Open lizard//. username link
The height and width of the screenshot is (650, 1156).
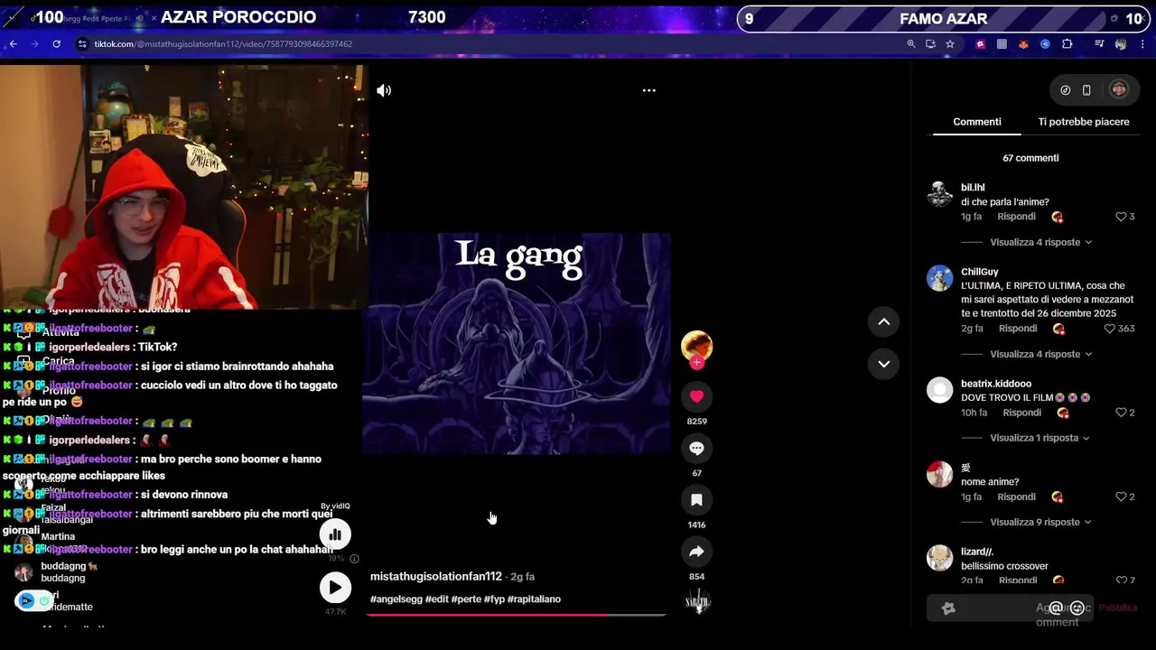point(977,552)
